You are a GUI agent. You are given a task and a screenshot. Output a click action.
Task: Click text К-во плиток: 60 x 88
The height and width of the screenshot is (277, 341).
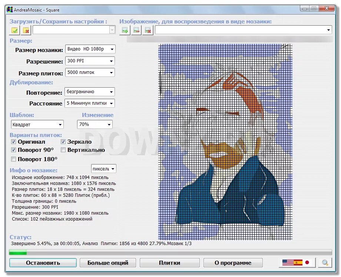coord(35,195)
